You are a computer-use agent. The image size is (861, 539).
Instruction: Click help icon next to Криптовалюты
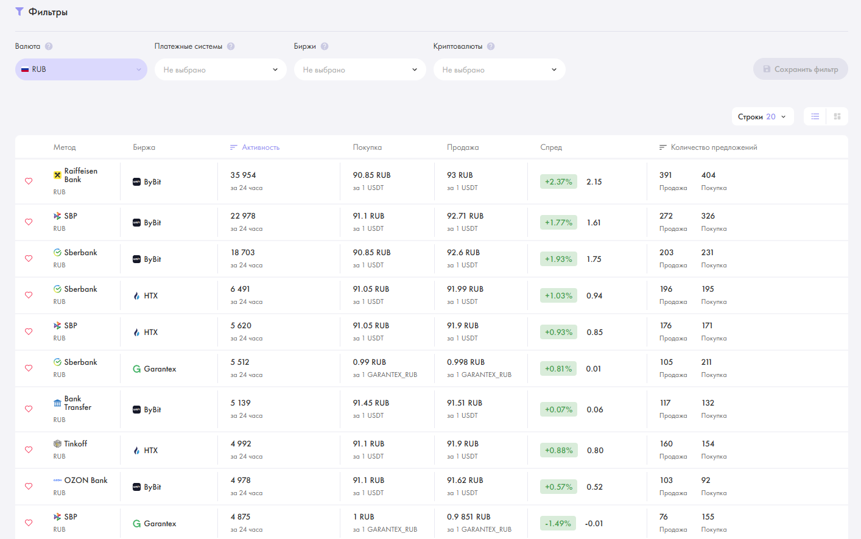tap(491, 46)
